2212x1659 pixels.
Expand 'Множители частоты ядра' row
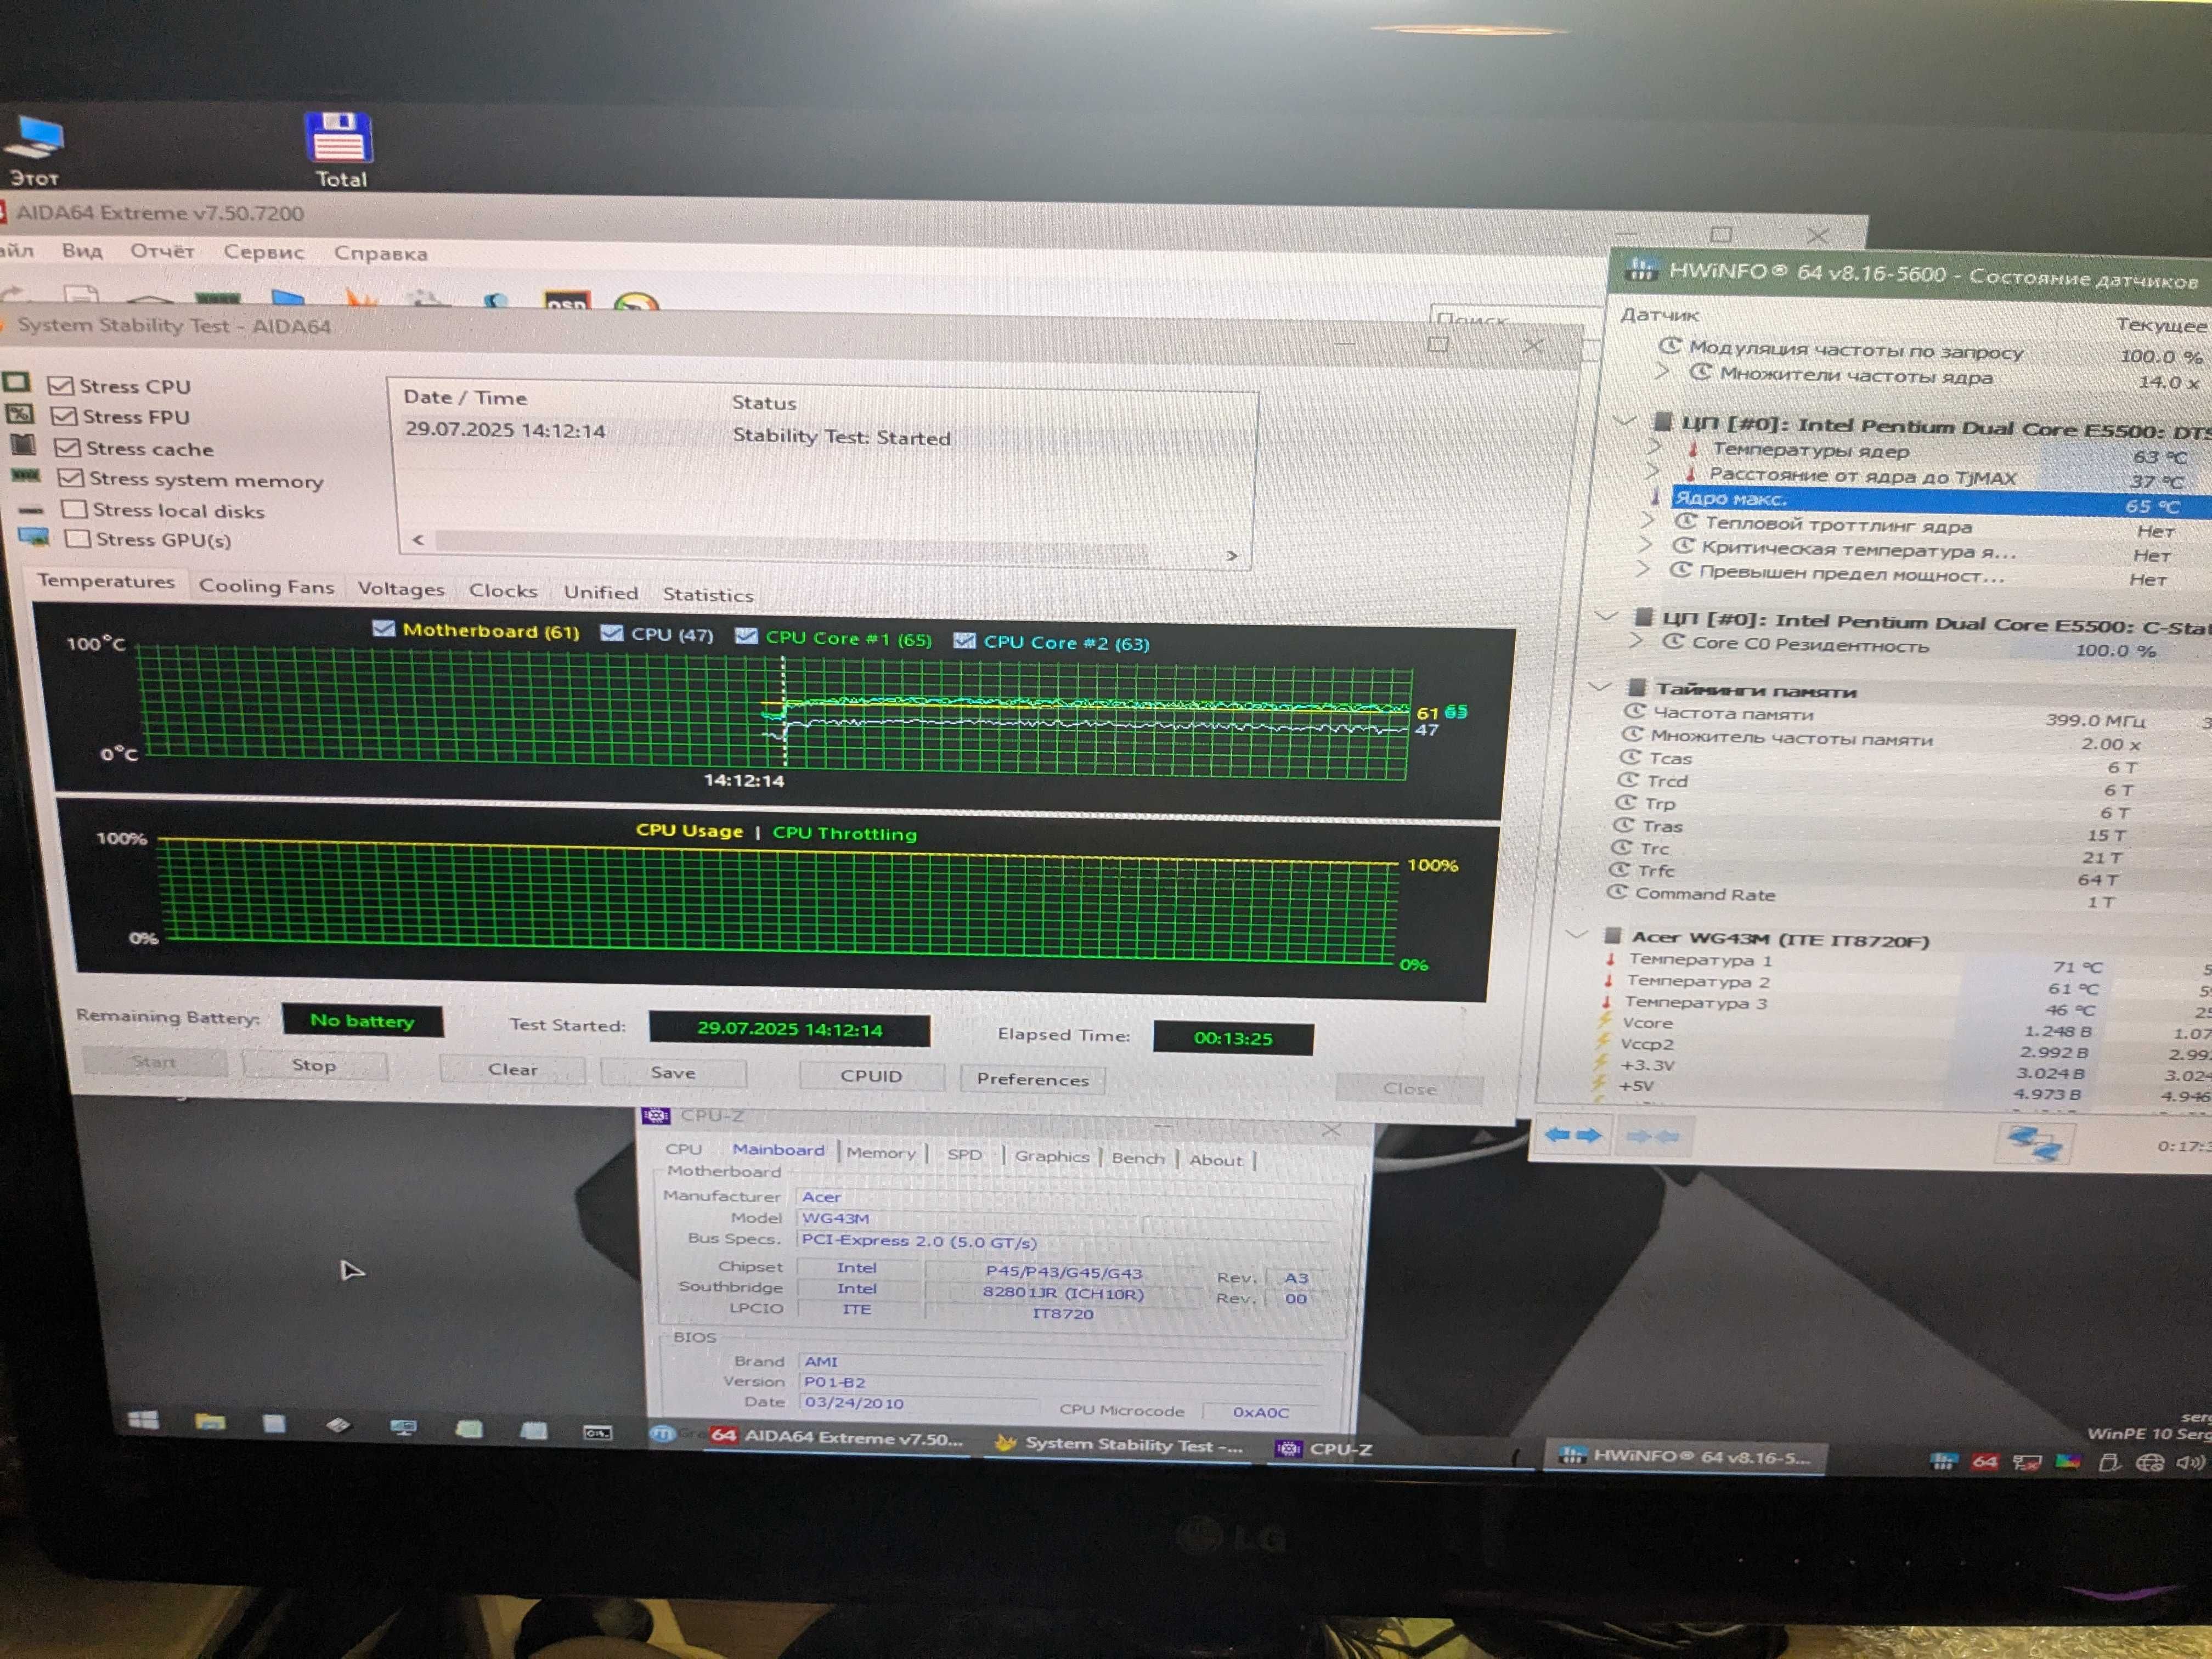pyautogui.click(x=1662, y=371)
